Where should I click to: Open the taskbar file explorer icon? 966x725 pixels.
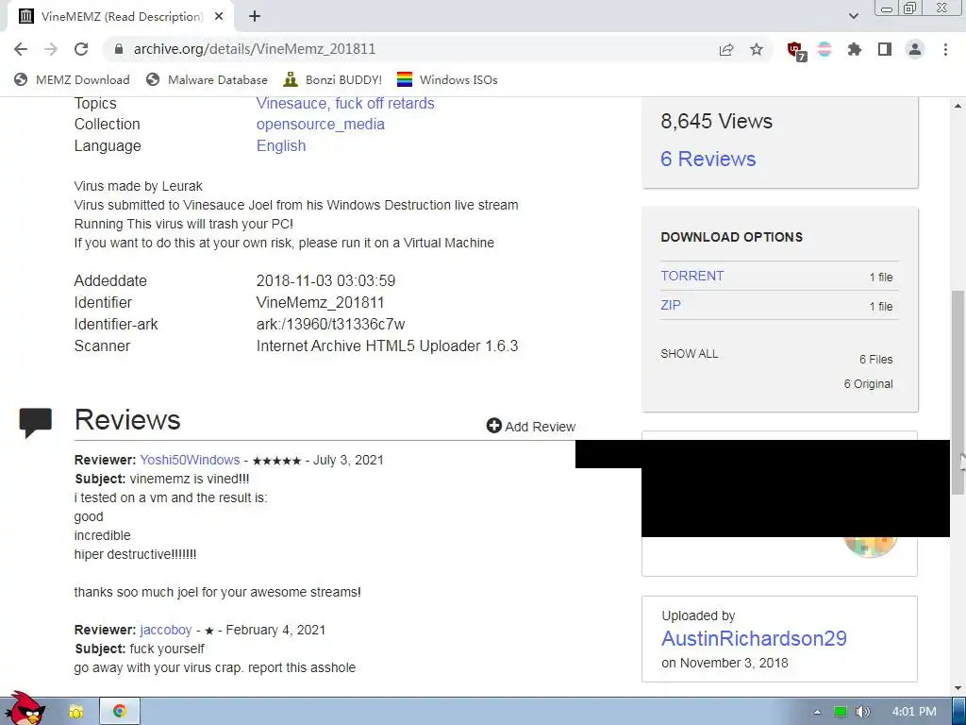point(75,712)
